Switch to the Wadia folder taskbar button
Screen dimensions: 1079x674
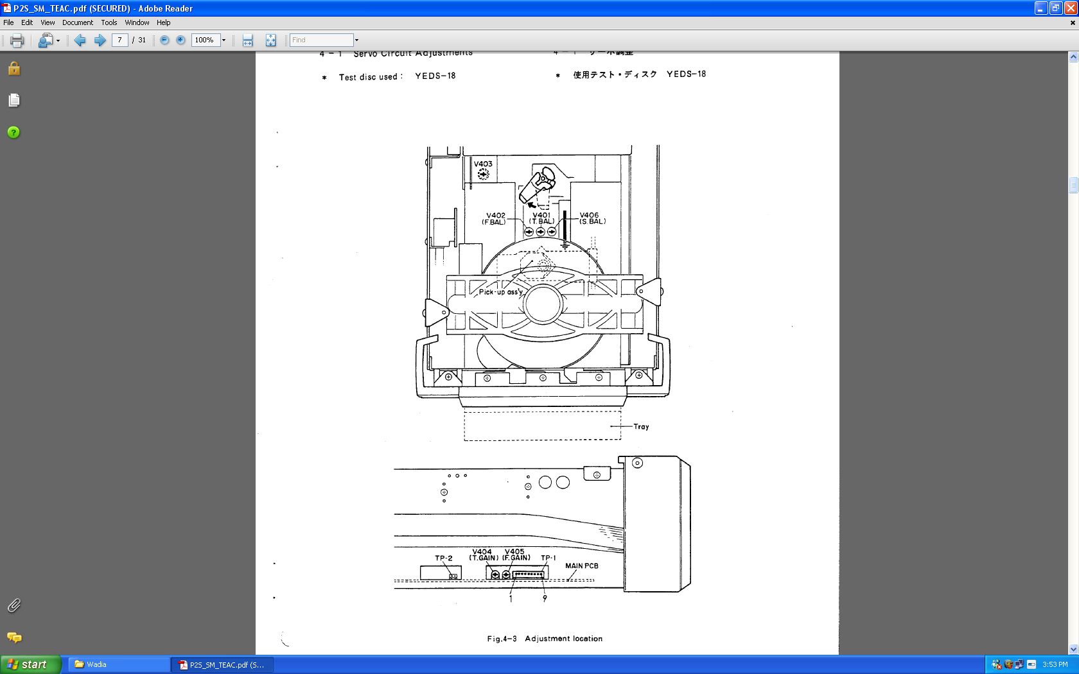tap(119, 664)
